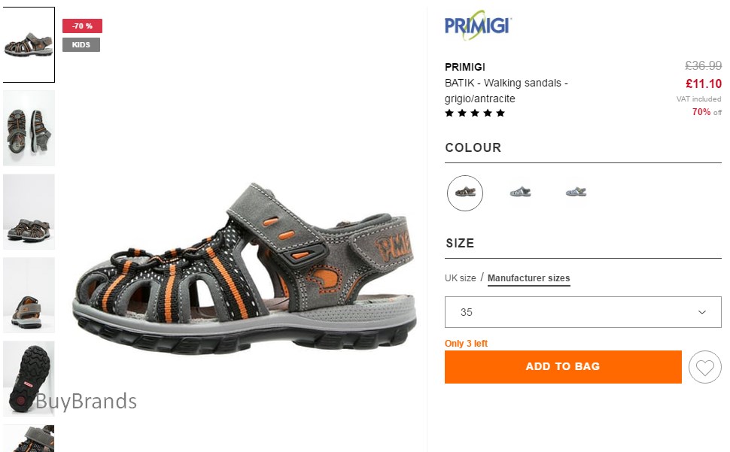Open the partially visible last thumbnail

pos(29,438)
